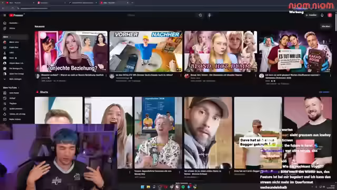Click the Spotify icon in taskbar

pos(183,187)
